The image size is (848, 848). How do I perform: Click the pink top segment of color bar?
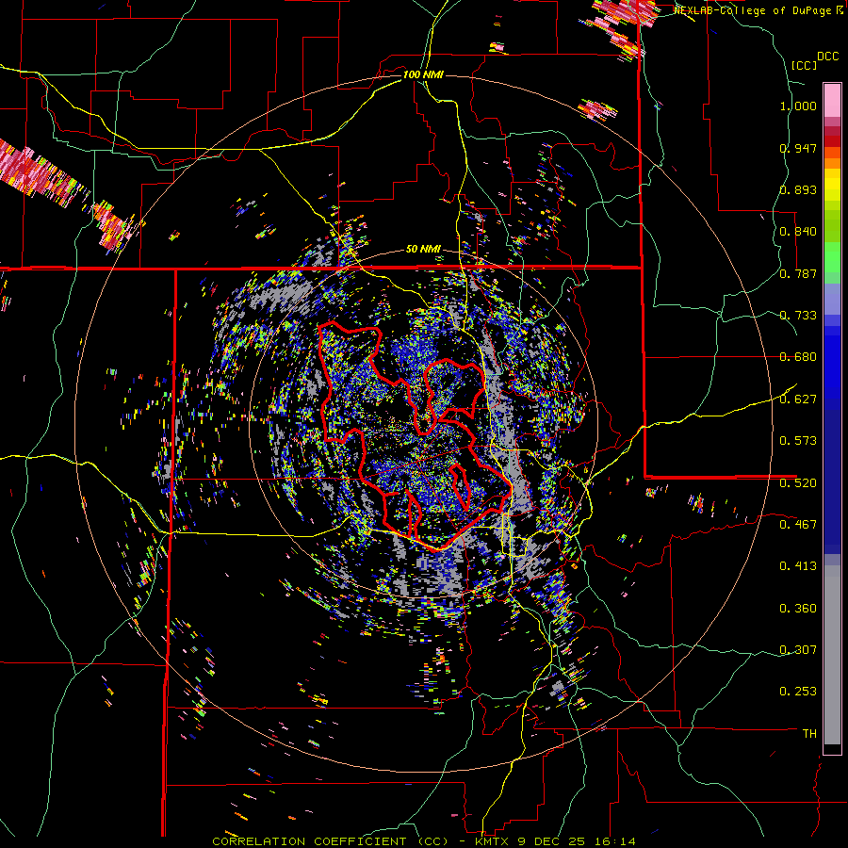tap(832, 100)
